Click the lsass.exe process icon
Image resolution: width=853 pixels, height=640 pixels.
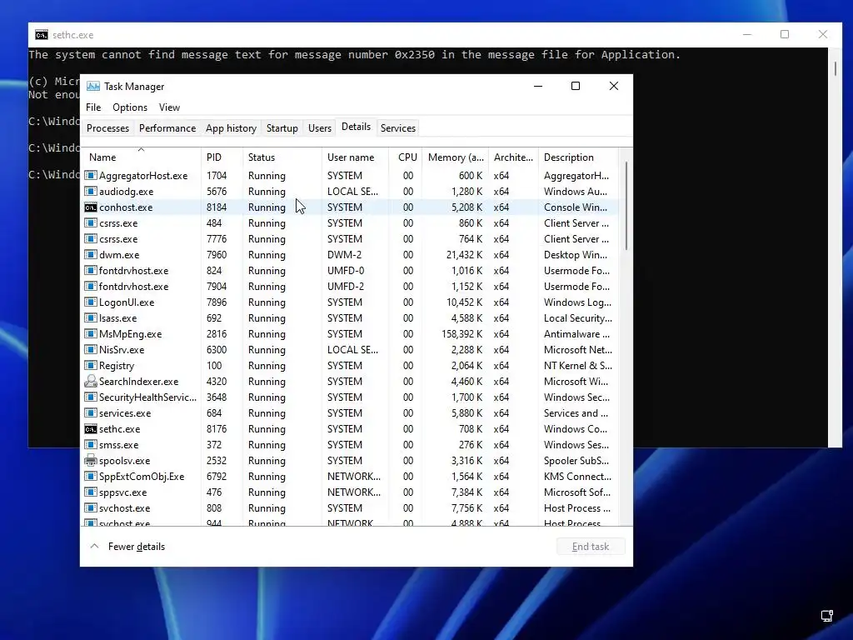(90, 317)
